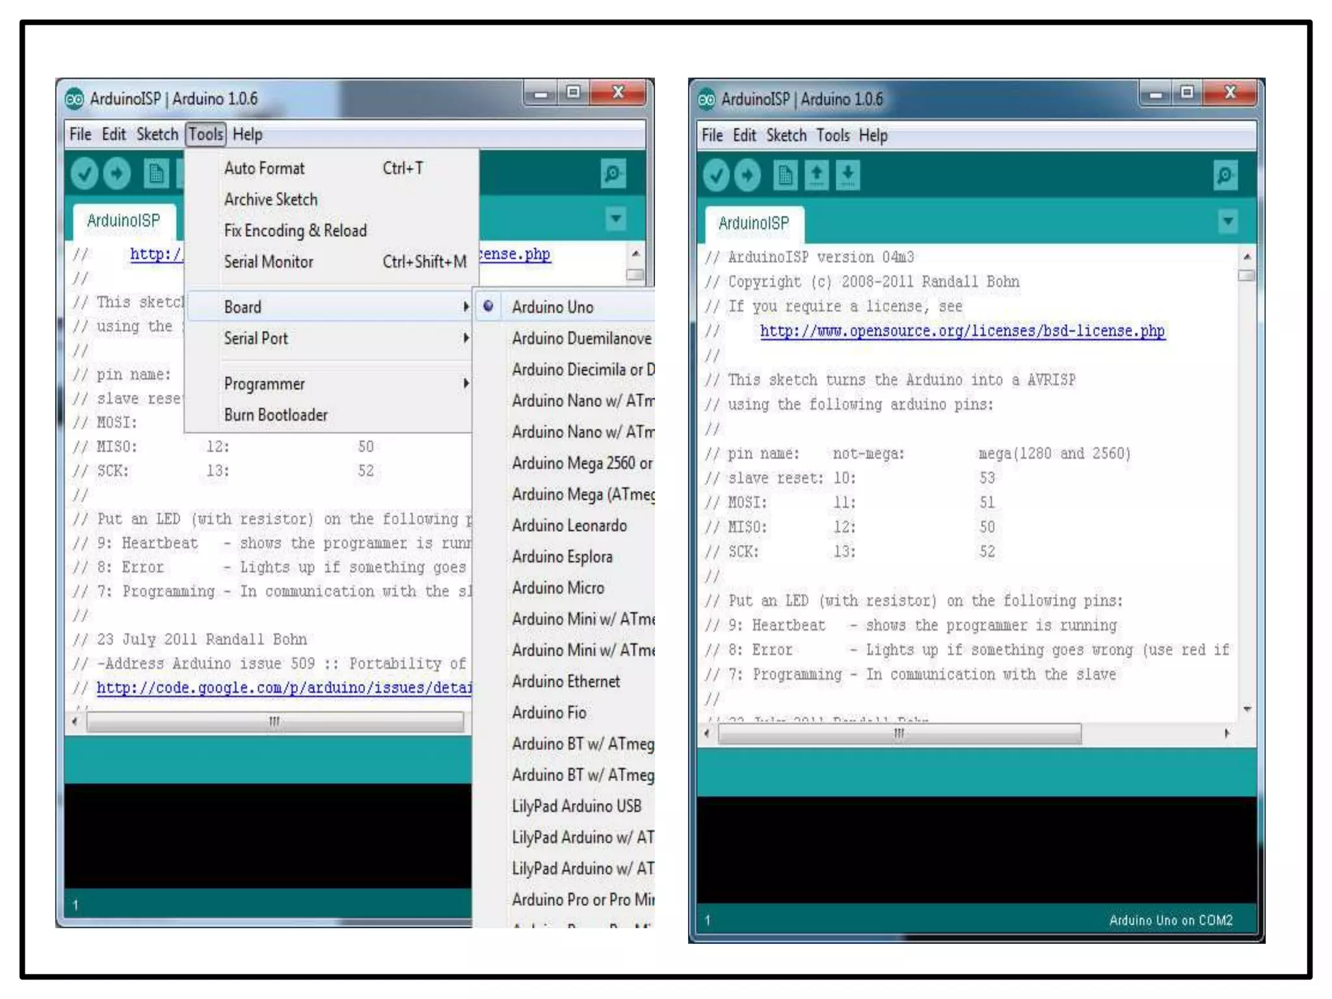The image size is (1332, 999).
Task: Choose Arduino Ethernet board option
Action: [566, 682]
